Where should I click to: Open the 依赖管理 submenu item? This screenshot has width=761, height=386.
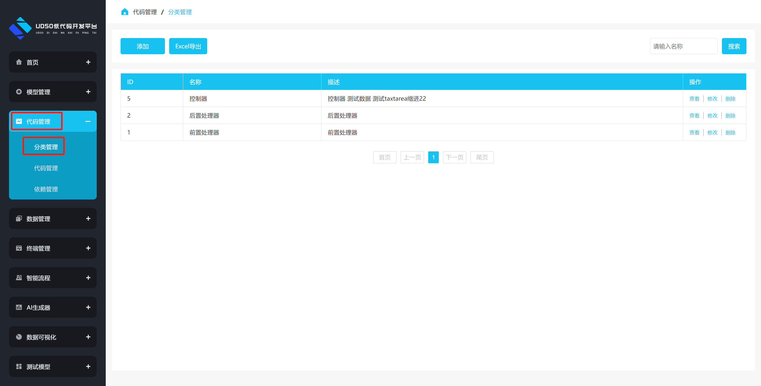coord(46,189)
